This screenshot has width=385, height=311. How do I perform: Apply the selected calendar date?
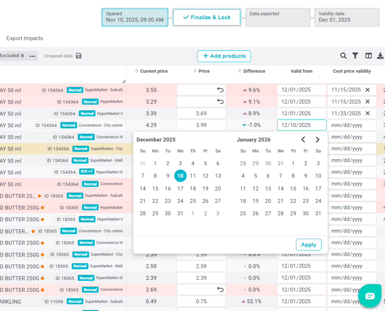coord(308,245)
